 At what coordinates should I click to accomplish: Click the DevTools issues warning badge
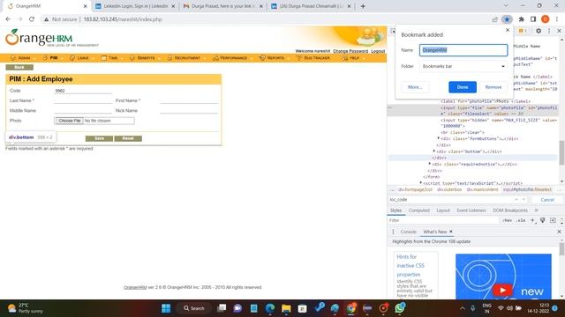pyautogui.click(x=522, y=32)
